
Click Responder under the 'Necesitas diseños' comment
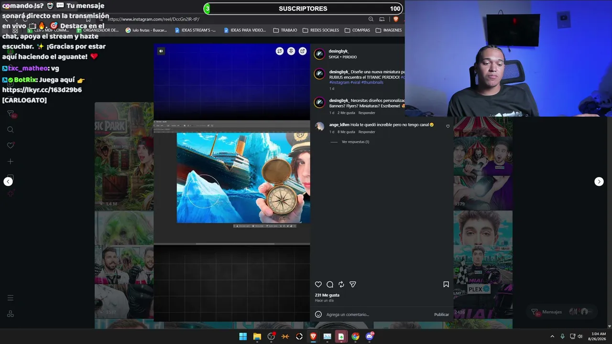point(367,113)
